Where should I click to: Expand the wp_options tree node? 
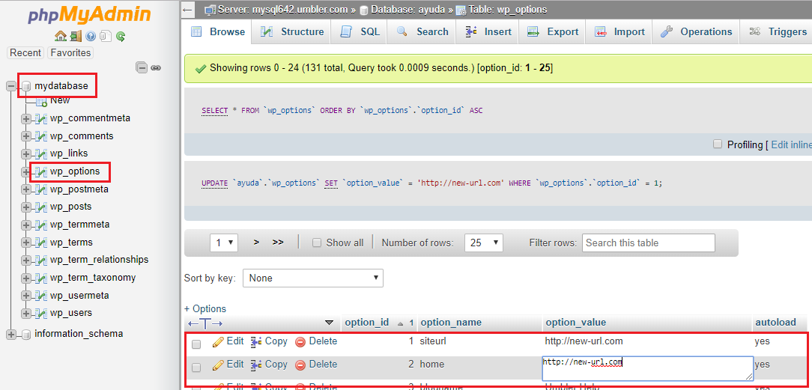[x=26, y=171]
